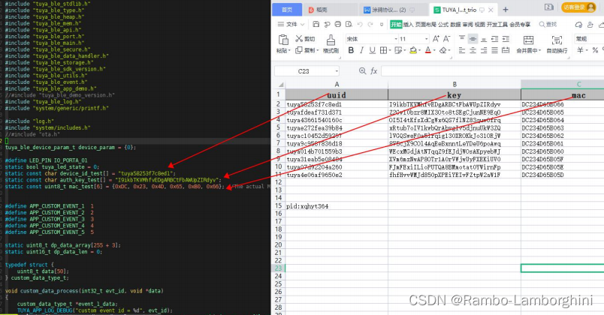The height and width of the screenshot is (315, 604).
Task: Align text right
Action: coord(484,50)
